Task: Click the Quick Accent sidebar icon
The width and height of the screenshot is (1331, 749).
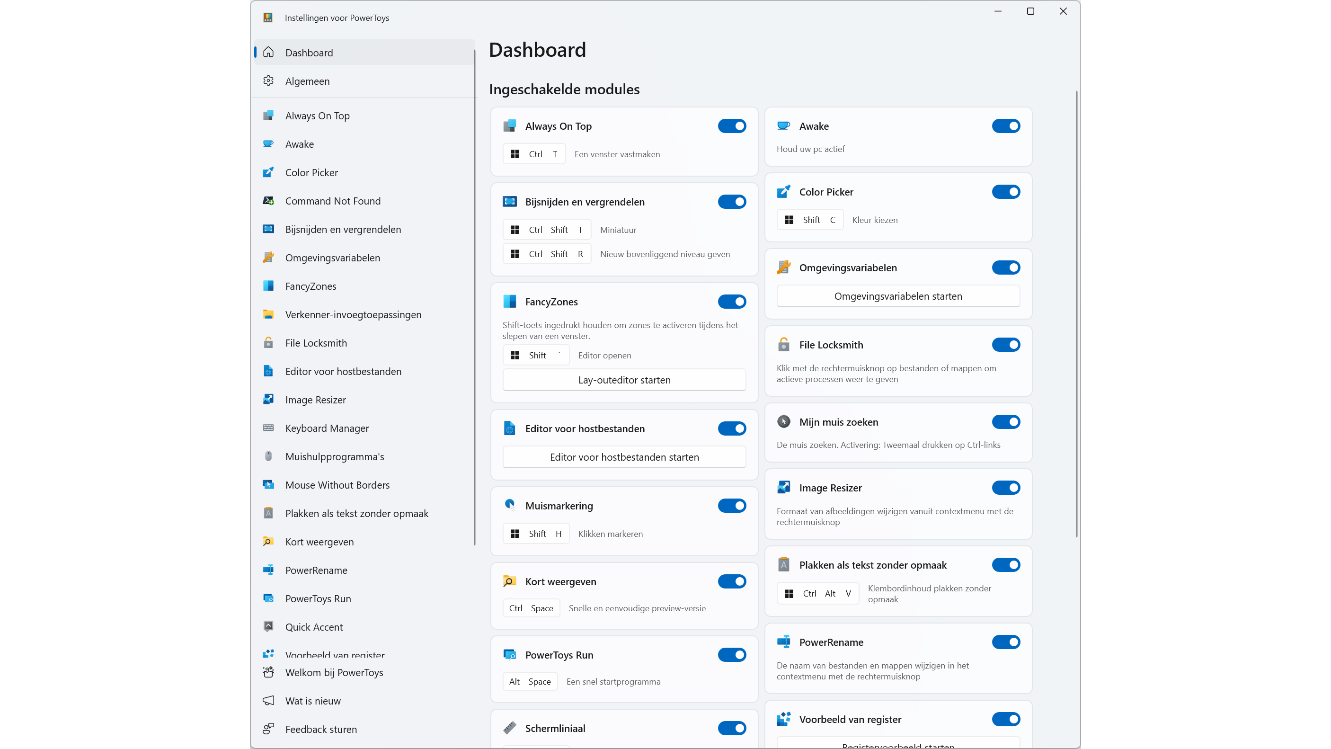Action: coord(268,626)
